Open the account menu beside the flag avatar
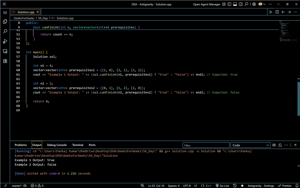This screenshot has height=188, width=300. [x=262, y=4]
